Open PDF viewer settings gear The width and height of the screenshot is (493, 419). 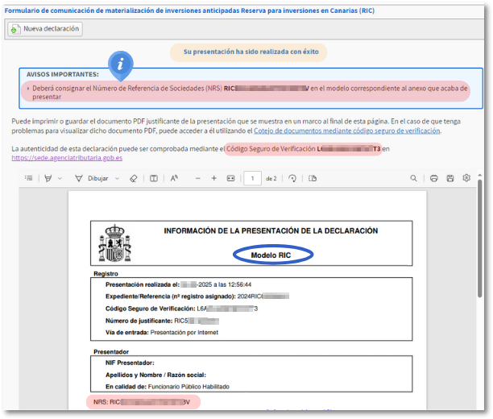(x=466, y=178)
